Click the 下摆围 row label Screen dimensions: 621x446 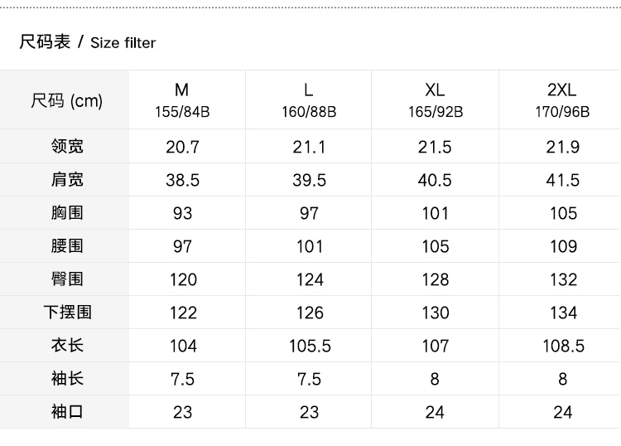click(67, 313)
